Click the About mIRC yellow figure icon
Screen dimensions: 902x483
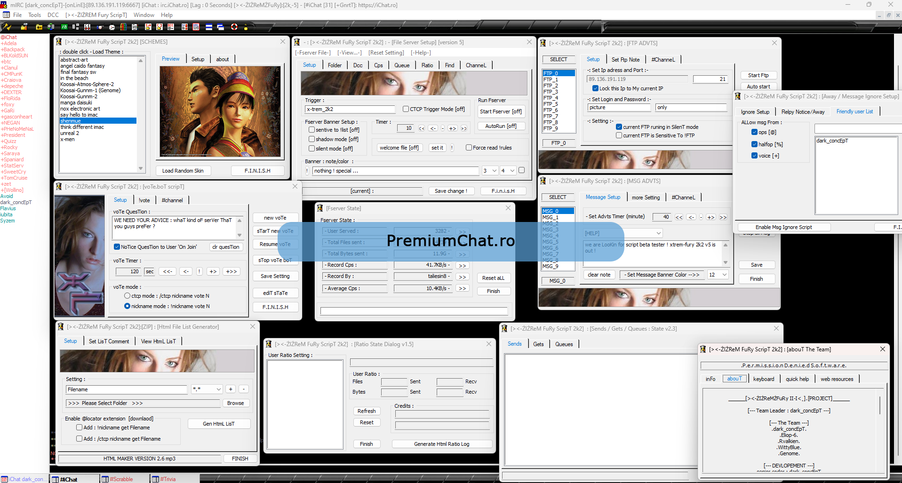tap(246, 27)
